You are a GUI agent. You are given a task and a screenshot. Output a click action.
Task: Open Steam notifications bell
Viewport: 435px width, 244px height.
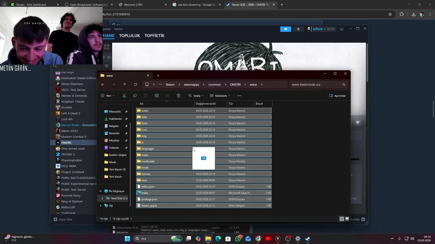click(298, 29)
